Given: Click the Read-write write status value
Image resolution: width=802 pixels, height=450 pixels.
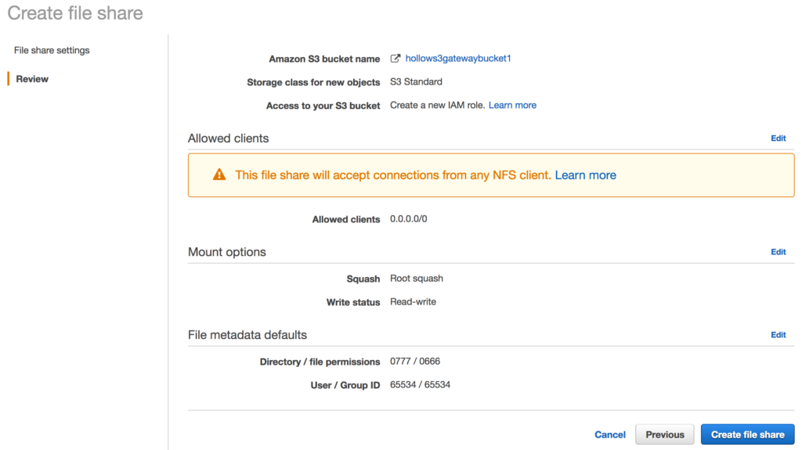Looking at the screenshot, I should 413,302.
